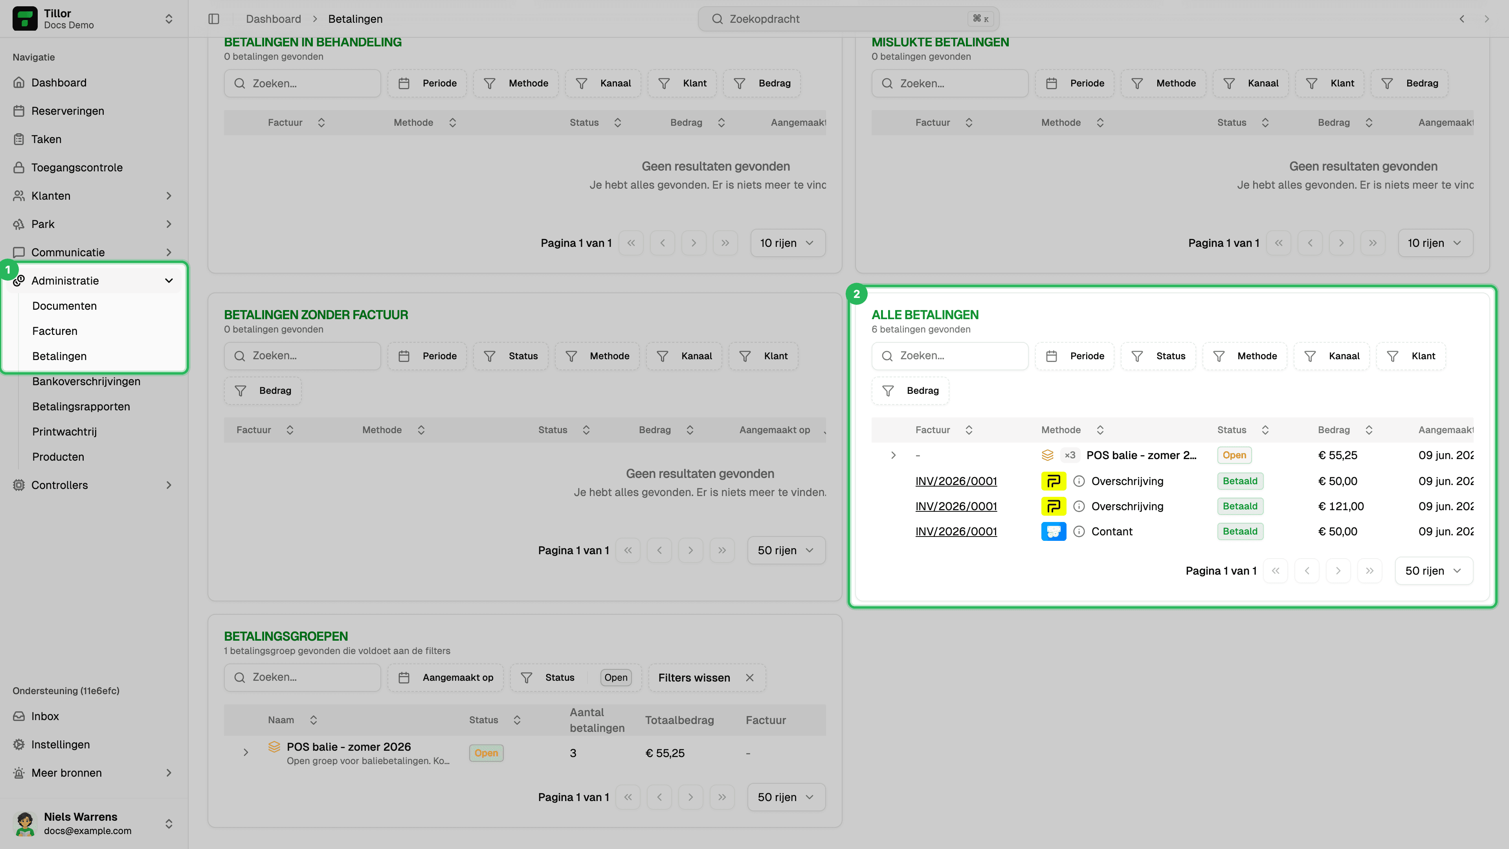Open INV/2026/0001 link for € 121,00 payment
This screenshot has width=1509, height=849.
pyautogui.click(x=956, y=506)
